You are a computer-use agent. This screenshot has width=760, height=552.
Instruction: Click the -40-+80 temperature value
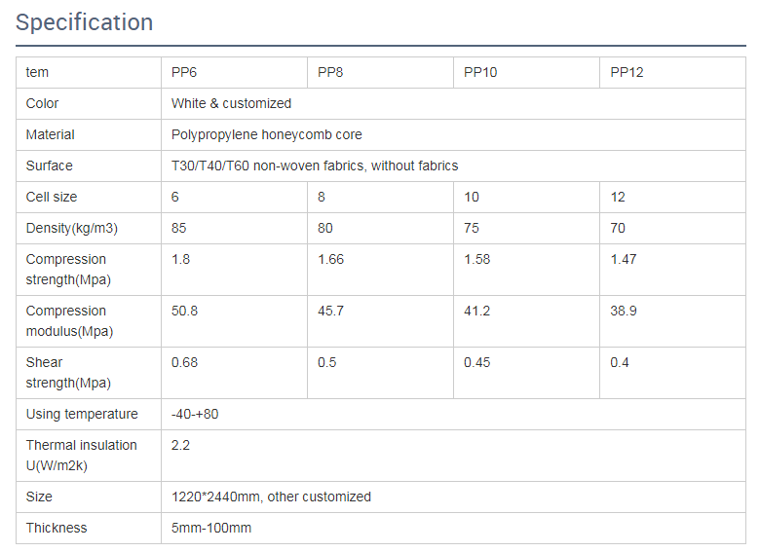(195, 414)
